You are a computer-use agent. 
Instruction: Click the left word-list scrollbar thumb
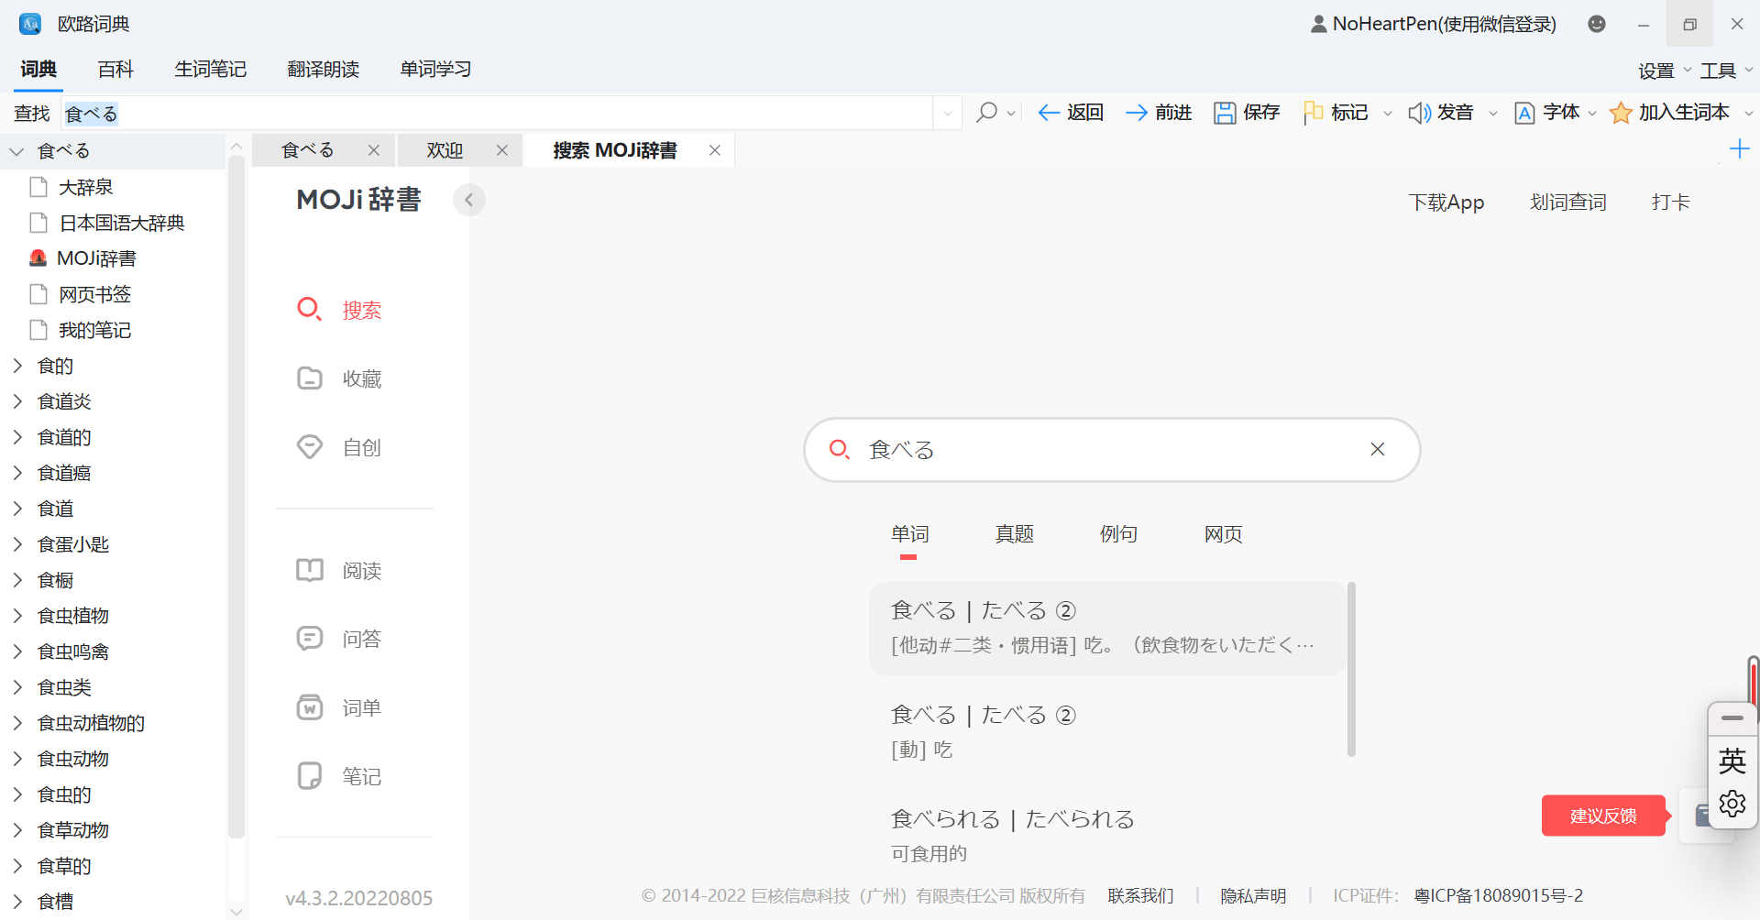[236, 495]
